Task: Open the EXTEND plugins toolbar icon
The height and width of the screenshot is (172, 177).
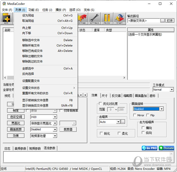Action: coord(83,19)
